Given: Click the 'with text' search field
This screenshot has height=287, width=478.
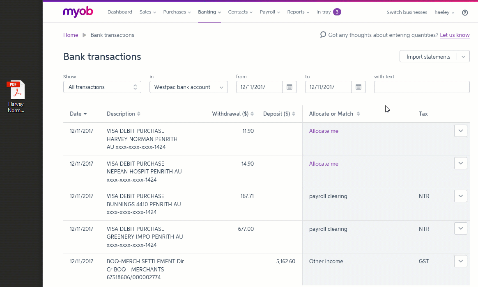Looking at the screenshot, I should [x=422, y=87].
